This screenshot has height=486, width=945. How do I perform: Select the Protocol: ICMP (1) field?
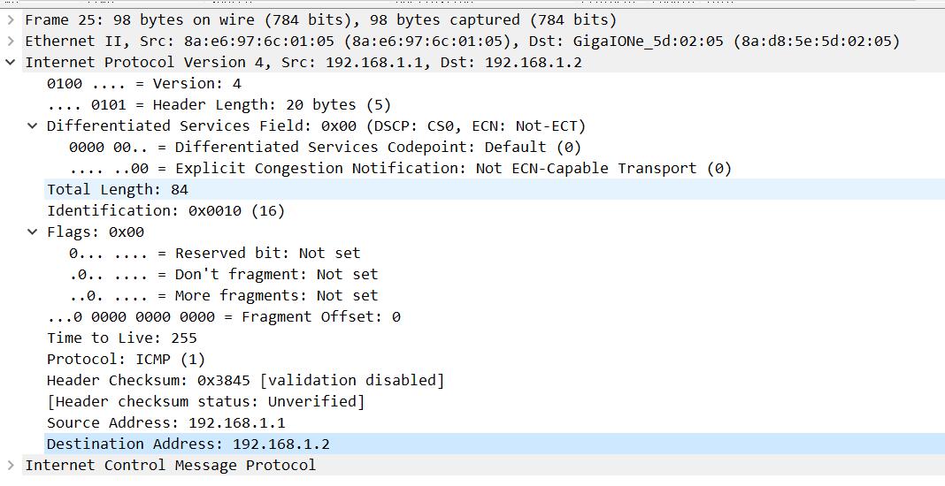pyautogui.click(x=126, y=359)
